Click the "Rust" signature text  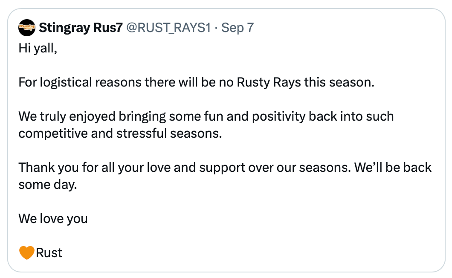49,253
